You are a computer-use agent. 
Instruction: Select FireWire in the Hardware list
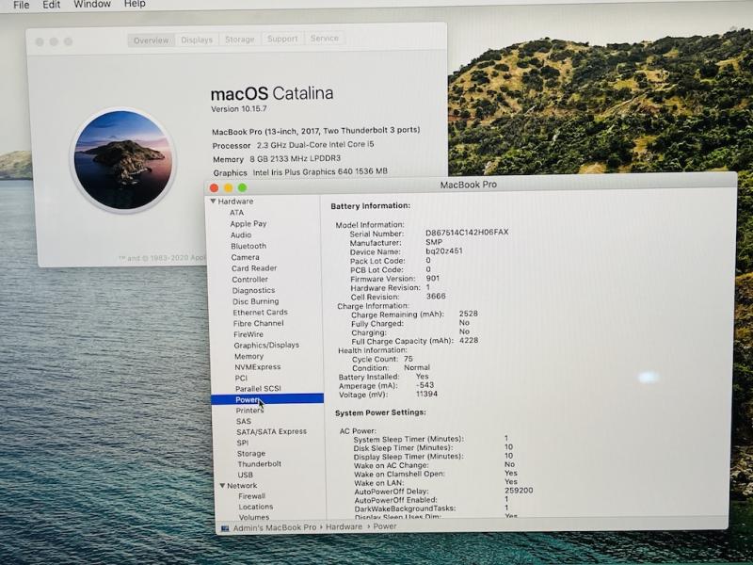pos(248,334)
